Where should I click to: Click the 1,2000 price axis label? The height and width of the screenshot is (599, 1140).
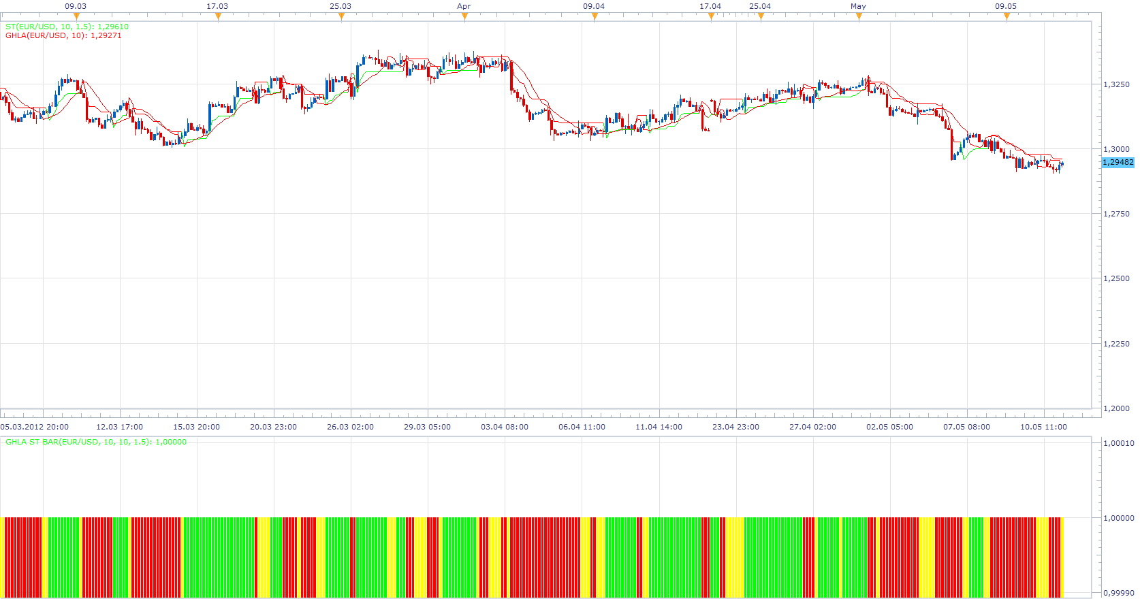click(x=1116, y=408)
